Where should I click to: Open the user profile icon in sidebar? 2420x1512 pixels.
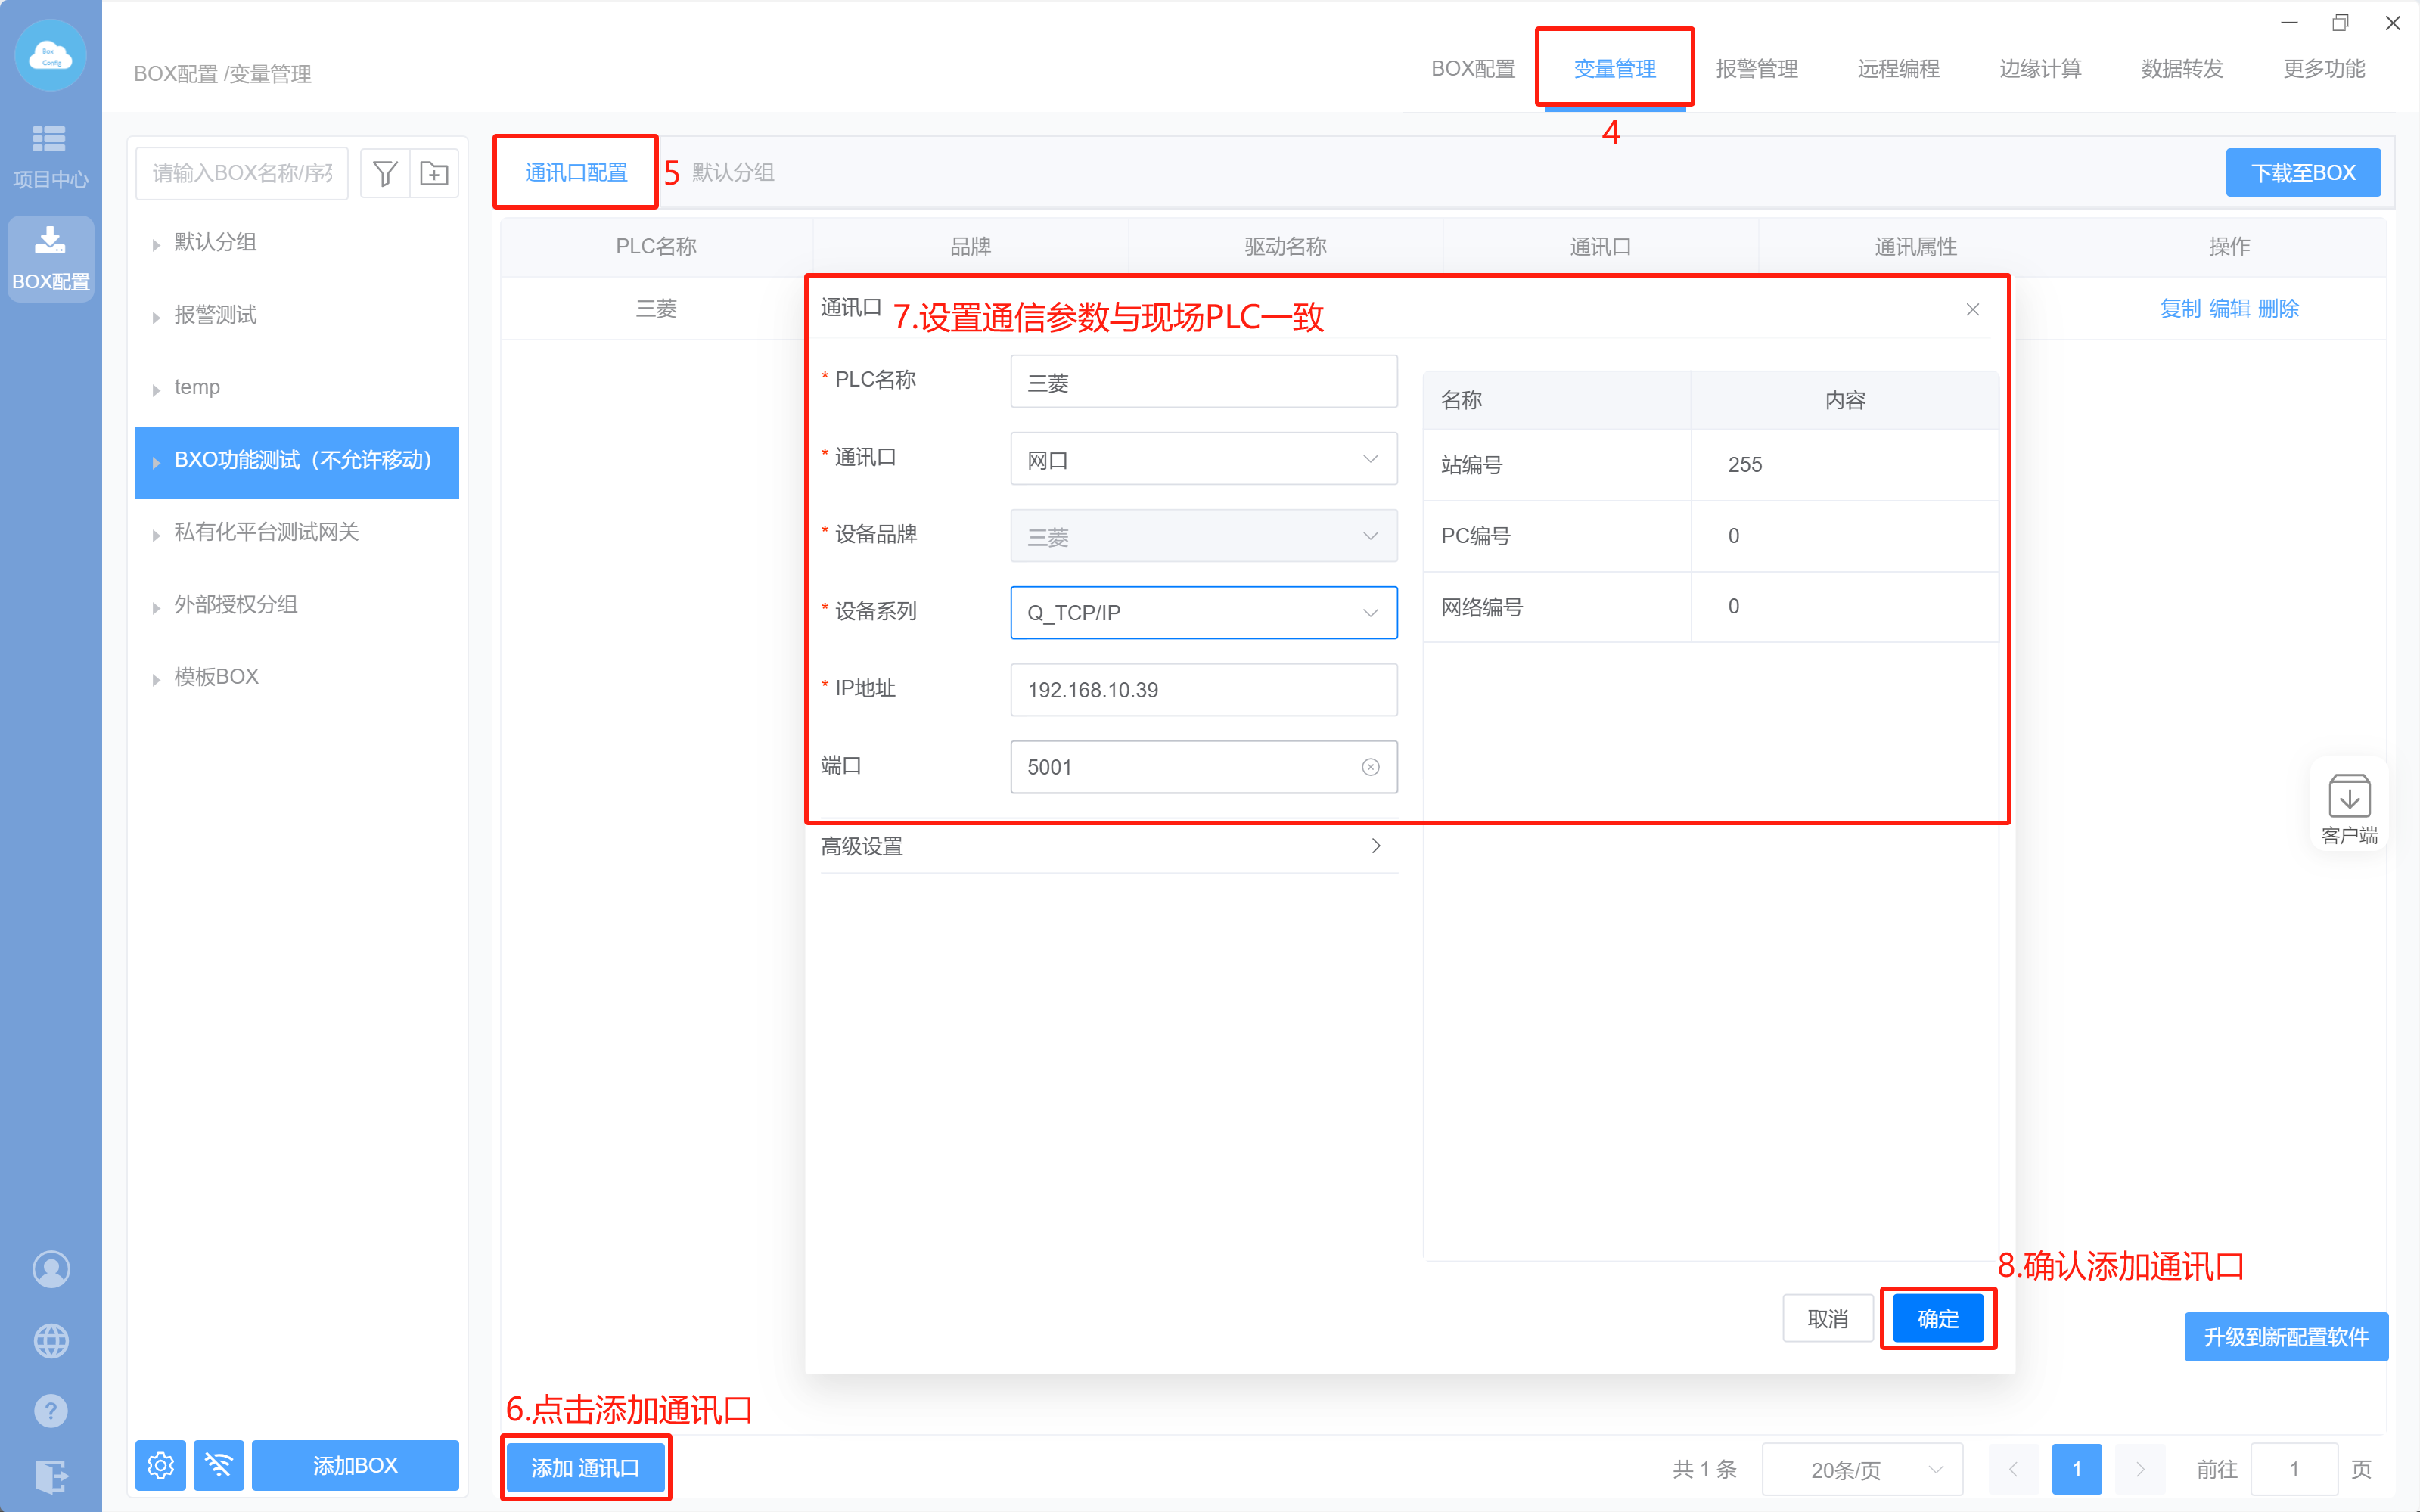point(51,1269)
